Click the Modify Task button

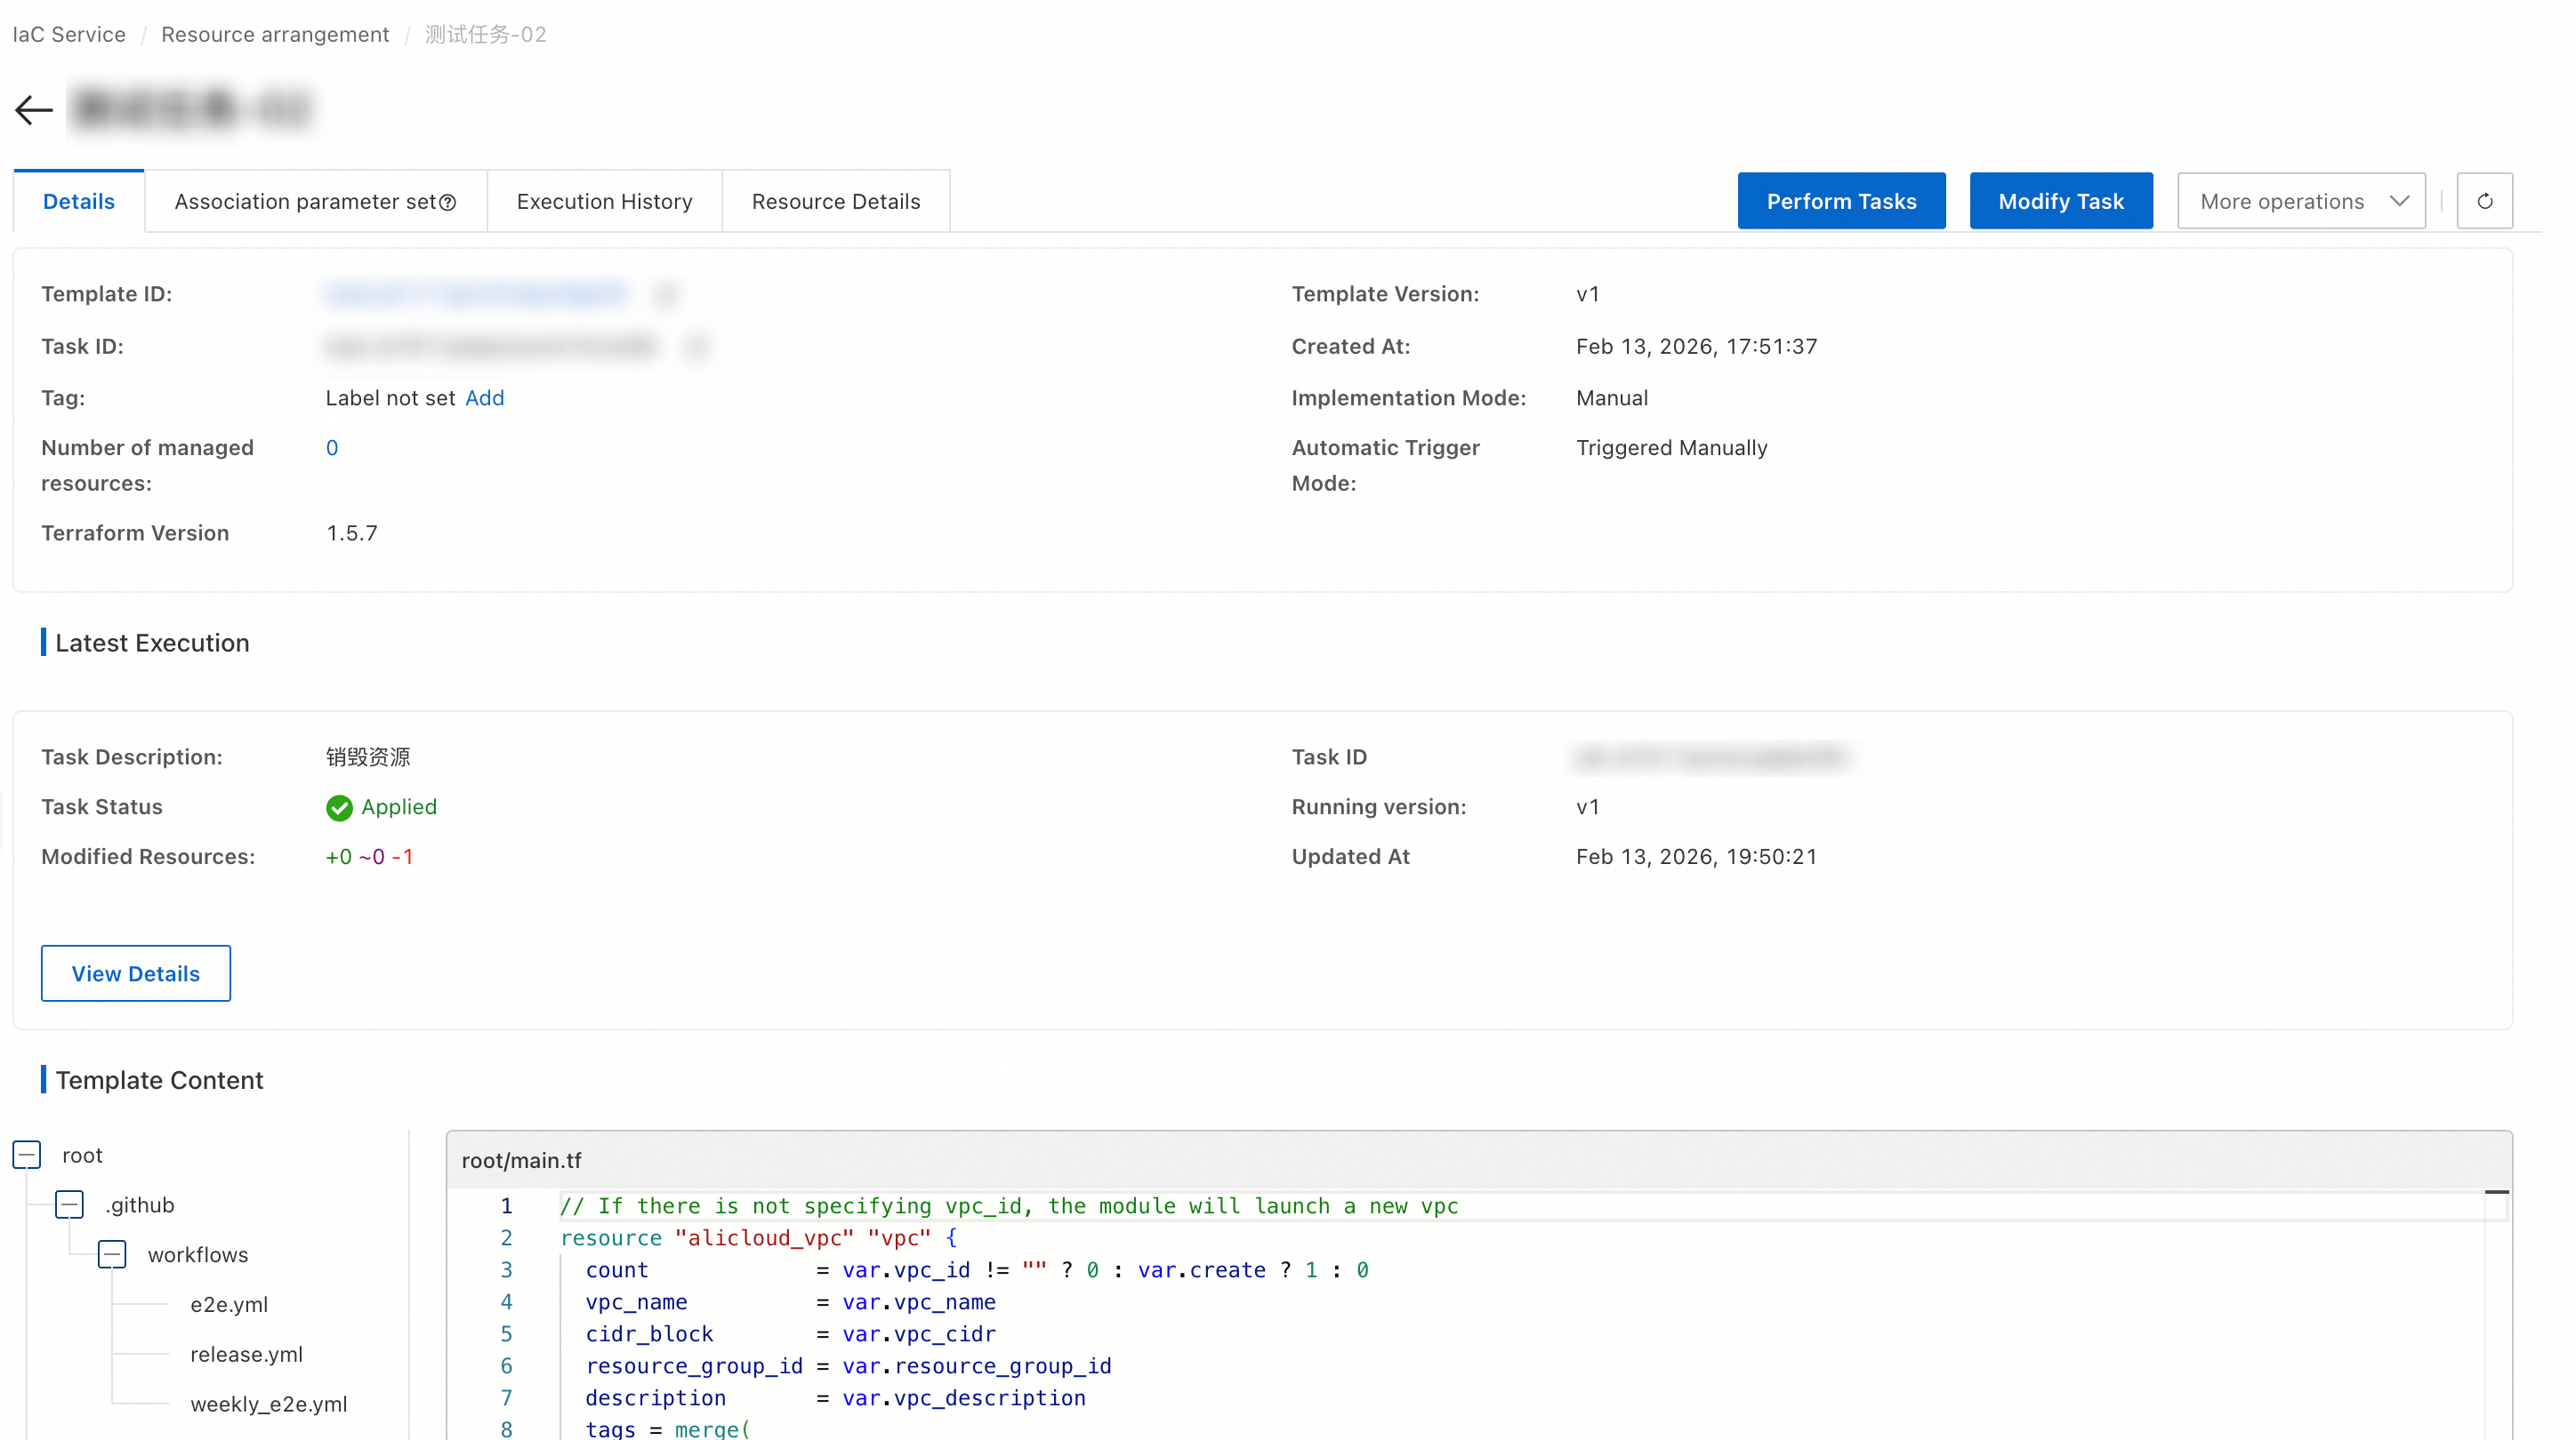(2061, 201)
